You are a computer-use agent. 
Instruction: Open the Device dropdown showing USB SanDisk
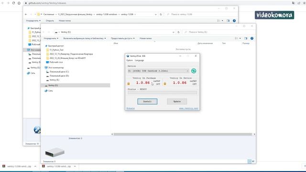(158, 71)
